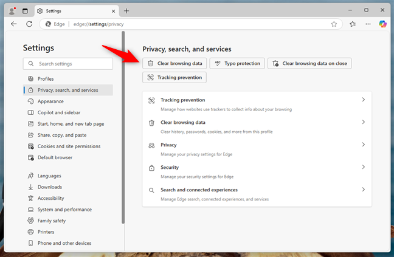This screenshot has width=394, height=257.
Task: Click the Settings gear icon on the tab
Action: click(x=40, y=11)
